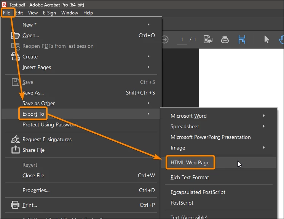The image size is (284, 219).
Task: Open Properties... from File menu
Action: click(81, 190)
